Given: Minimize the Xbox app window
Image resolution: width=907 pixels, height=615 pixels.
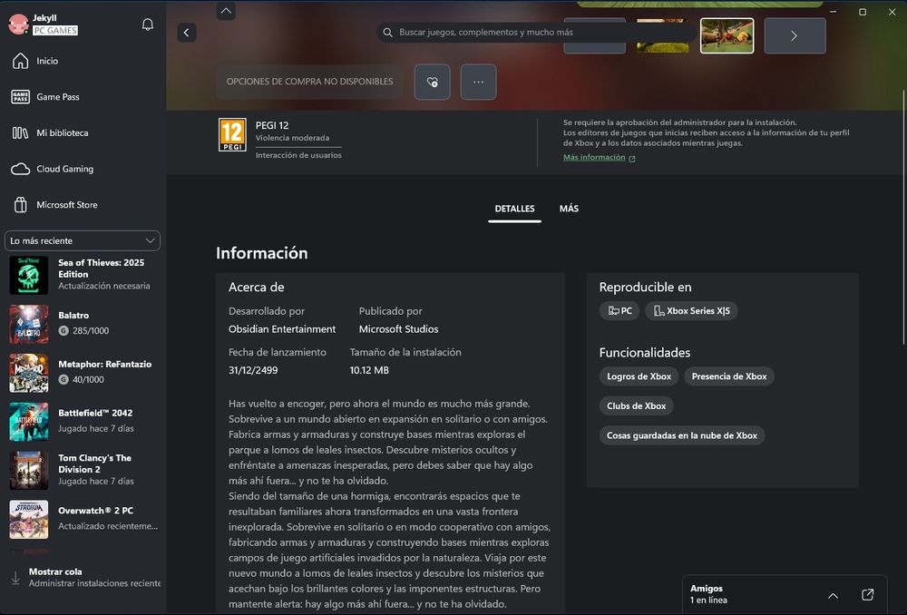Looking at the screenshot, I should [x=833, y=12].
